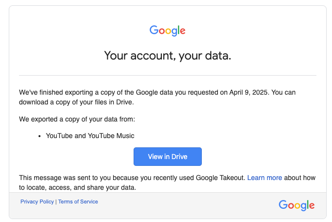Viewport: 332px width, 222px height.
Task: Click the separator bar between footer links
Action: 56,202
